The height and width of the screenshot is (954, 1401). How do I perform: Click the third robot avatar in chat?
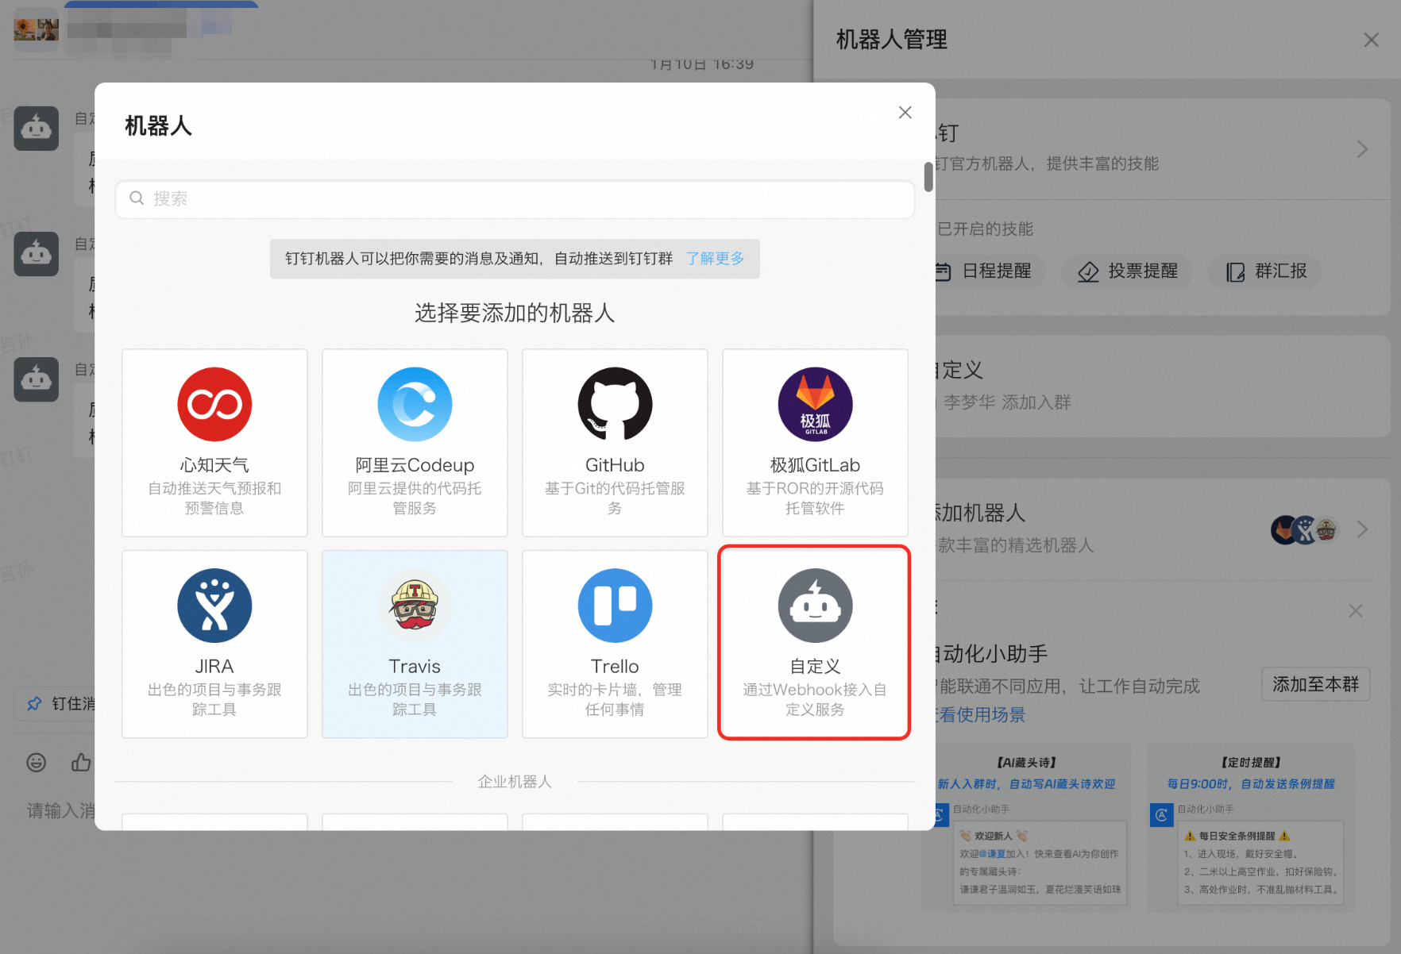click(x=37, y=379)
